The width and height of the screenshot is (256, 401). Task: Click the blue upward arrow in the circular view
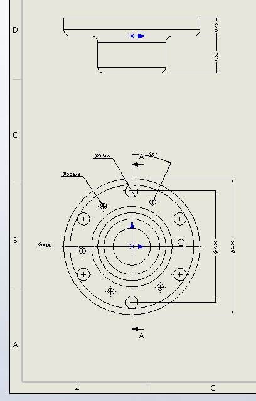(132, 226)
